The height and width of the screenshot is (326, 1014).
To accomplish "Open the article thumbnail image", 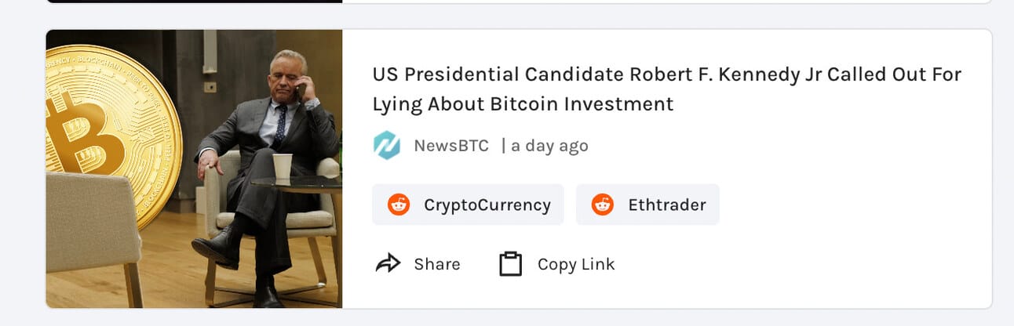I will click(194, 168).
